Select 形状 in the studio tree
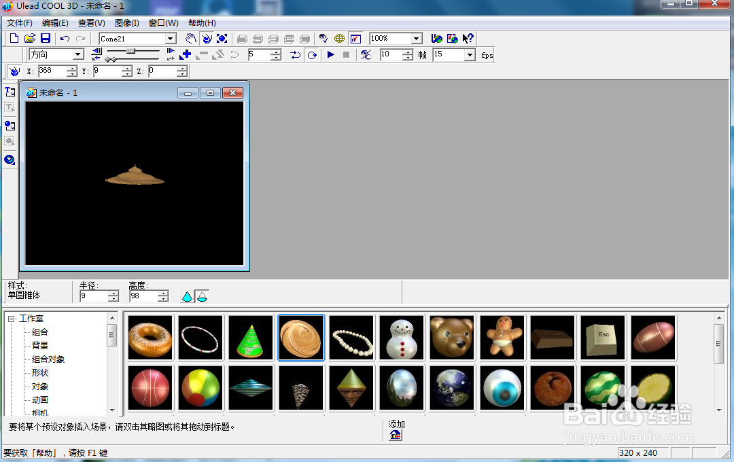The image size is (734, 462). point(40,372)
